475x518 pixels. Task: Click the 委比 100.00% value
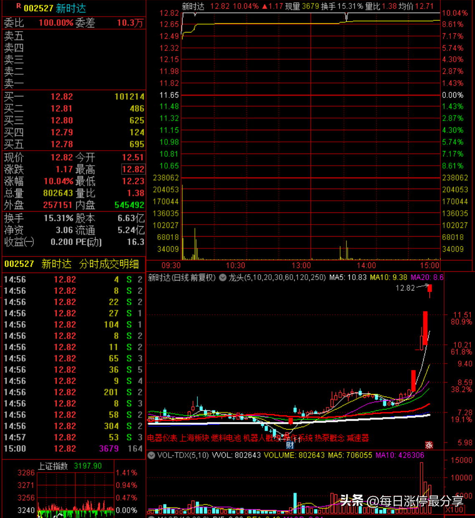[x=56, y=23]
